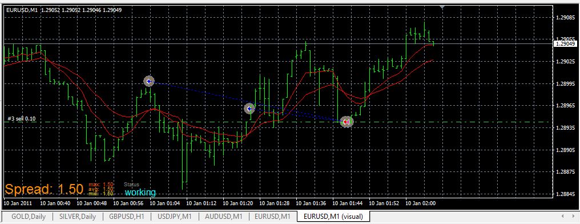Click the '10 Jan 01:28' time label
580x224 pixels.
(275, 203)
